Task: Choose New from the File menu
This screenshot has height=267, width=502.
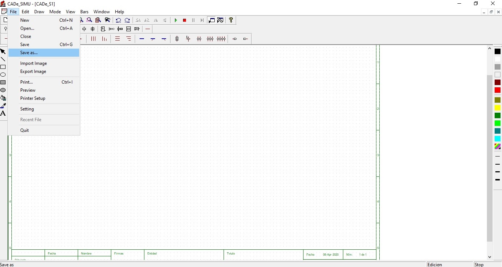Action: [x=44, y=20]
